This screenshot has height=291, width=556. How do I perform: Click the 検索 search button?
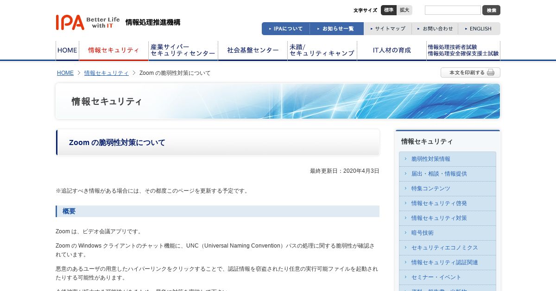click(491, 10)
